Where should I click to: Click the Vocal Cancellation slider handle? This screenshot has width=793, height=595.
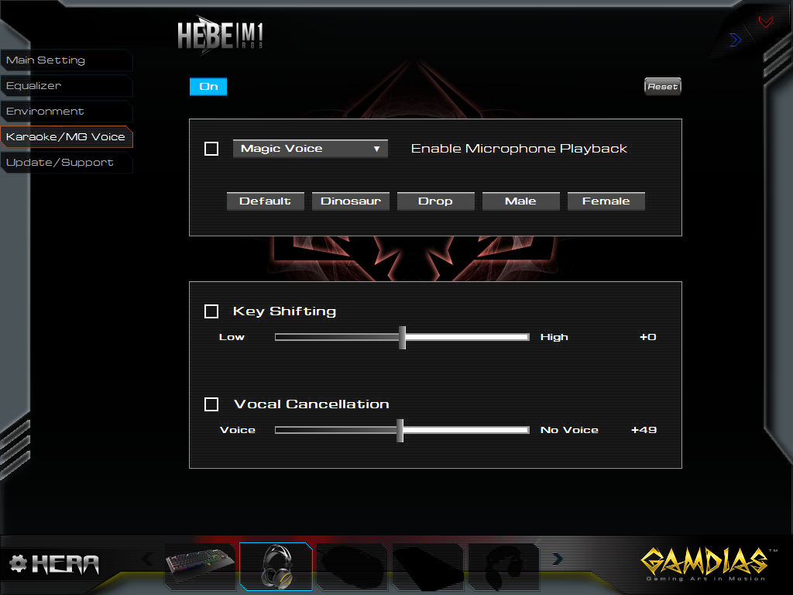tap(400, 431)
